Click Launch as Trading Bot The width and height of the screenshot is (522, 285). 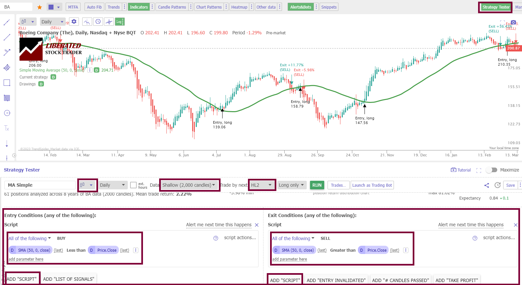click(372, 185)
